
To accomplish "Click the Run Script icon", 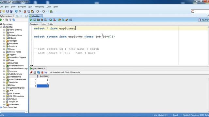I will pyautogui.click(x=35, y=20).
